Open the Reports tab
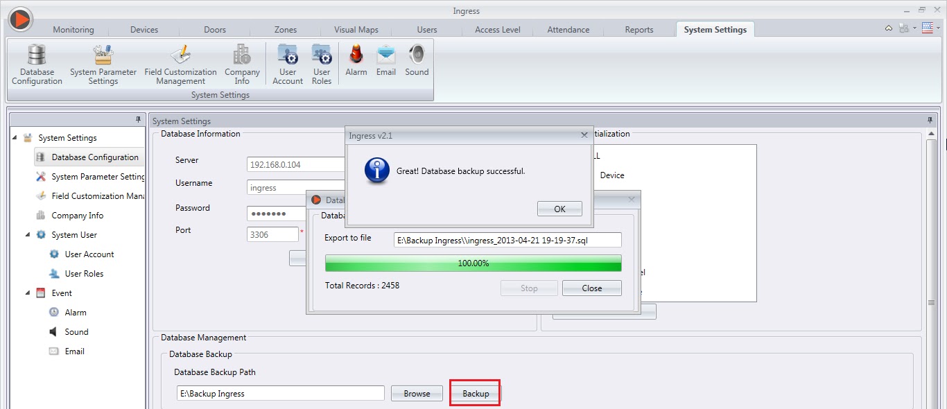This screenshot has width=947, height=409. pyautogui.click(x=638, y=29)
